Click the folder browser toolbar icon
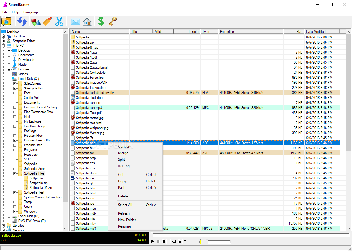Image resolution: width=352 pixels, height=251 pixels. (6, 22)
